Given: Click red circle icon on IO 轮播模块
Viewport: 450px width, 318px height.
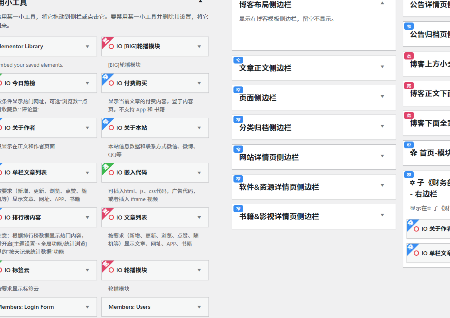Looking at the screenshot, I should click(x=111, y=270).
